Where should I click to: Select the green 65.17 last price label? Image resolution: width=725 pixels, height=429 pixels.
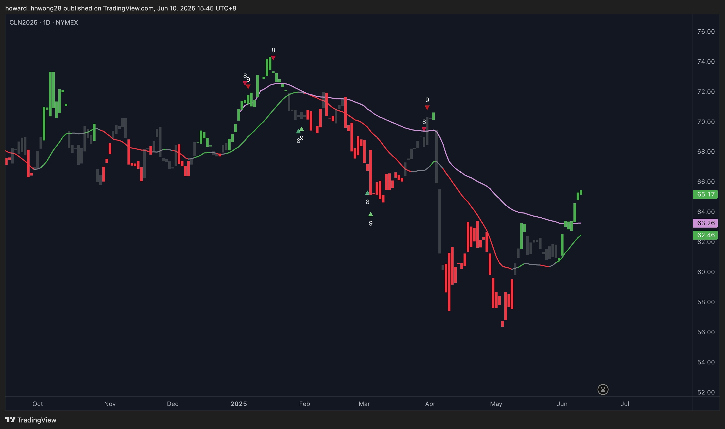[705, 194]
